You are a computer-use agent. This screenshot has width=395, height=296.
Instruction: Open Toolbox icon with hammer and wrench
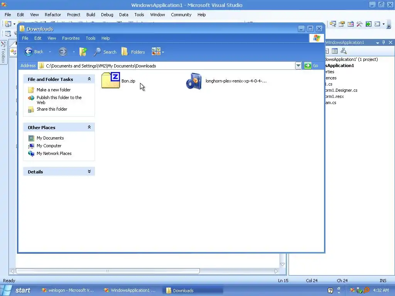point(359,24)
